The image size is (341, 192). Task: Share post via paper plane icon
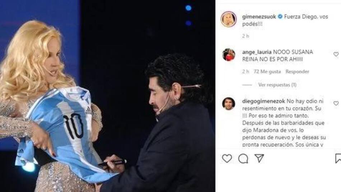click(259, 158)
